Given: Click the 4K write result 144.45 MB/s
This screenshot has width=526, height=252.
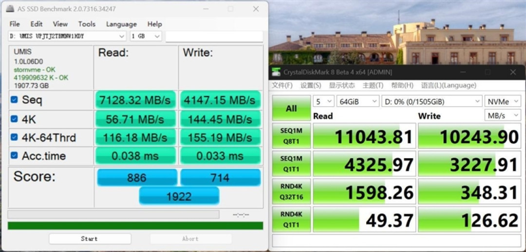Looking at the screenshot, I should coord(221,119).
